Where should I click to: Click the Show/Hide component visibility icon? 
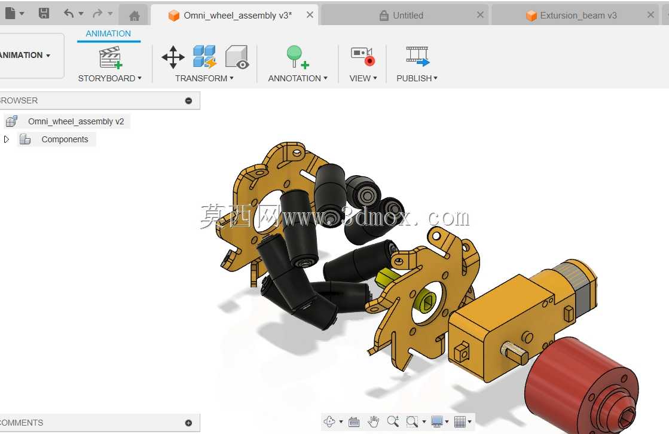coord(237,57)
